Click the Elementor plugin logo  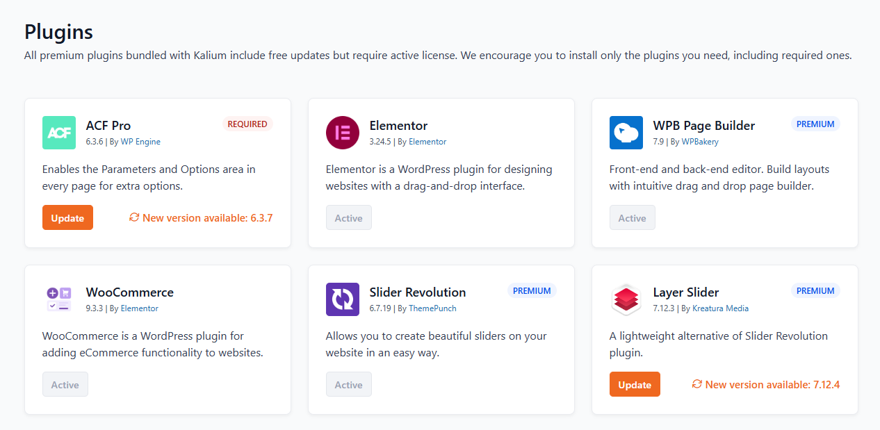(x=343, y=133)
